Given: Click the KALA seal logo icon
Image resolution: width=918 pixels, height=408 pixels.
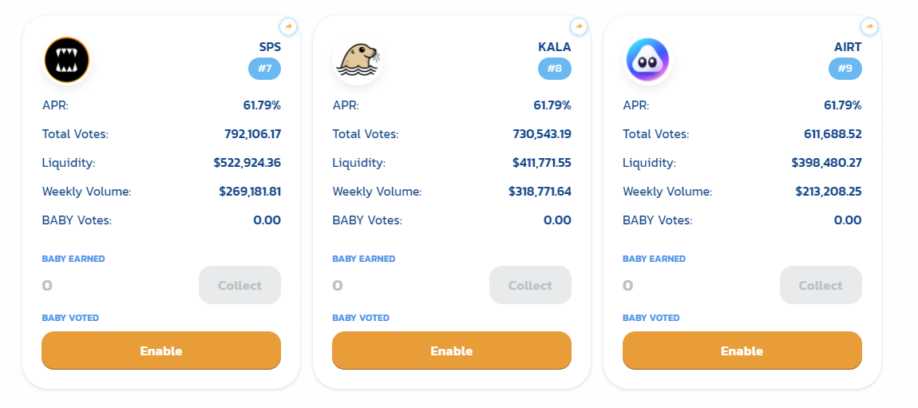Looking at the screenshot, I should coord(358,60).
